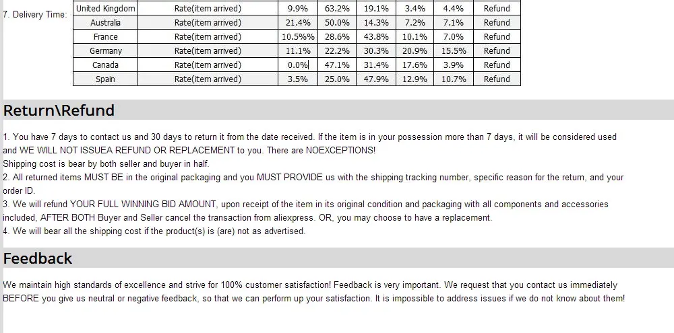Screen dimensions: 674x333
Task: Click the Feedback section heading
Action: coord(38,258)
